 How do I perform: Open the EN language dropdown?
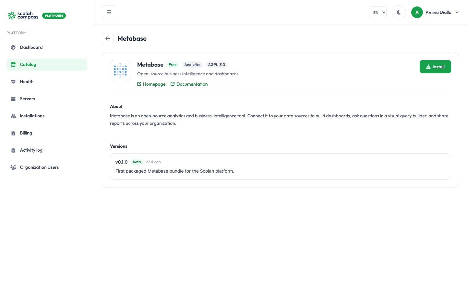click(x=378, y=12)
